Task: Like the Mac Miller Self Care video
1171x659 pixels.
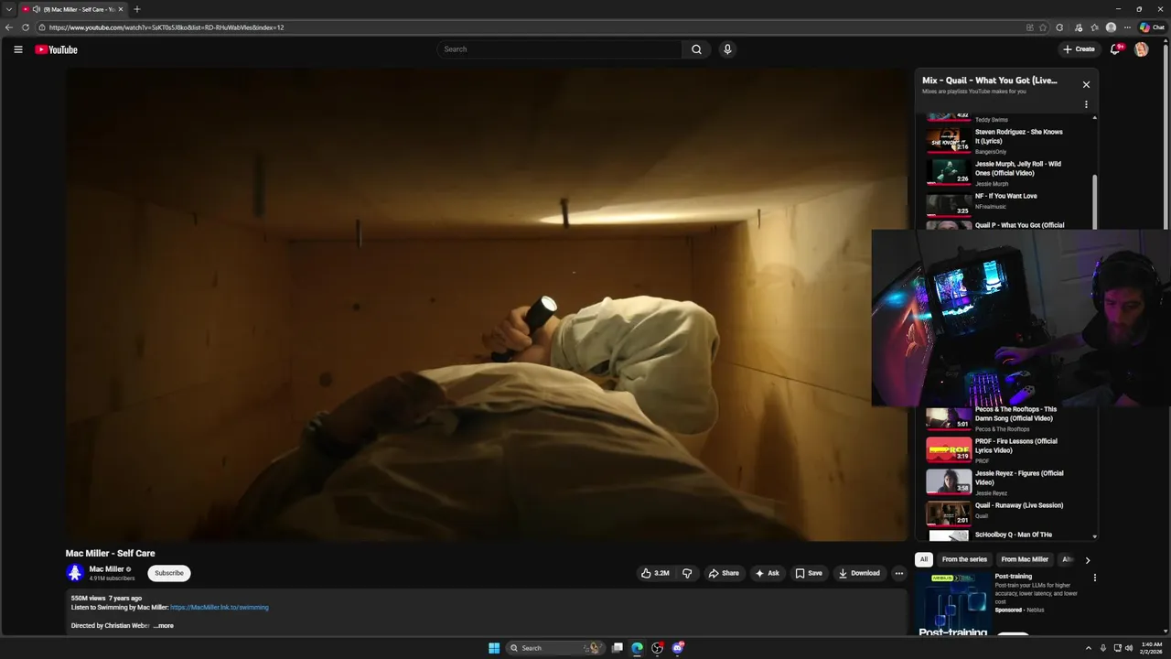Action: click(655, 573)
